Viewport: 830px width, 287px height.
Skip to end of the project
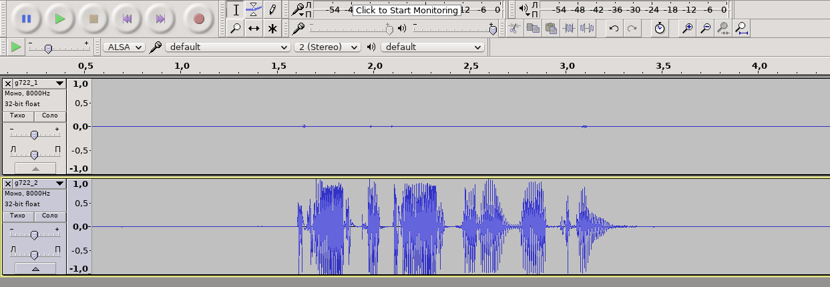[161, 19]
